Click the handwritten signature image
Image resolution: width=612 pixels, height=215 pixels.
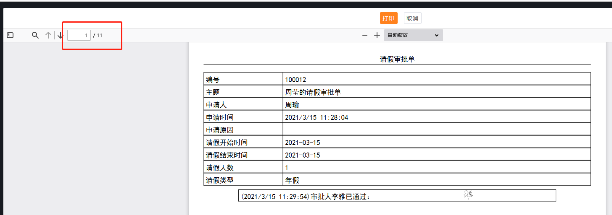pos(468,195)
